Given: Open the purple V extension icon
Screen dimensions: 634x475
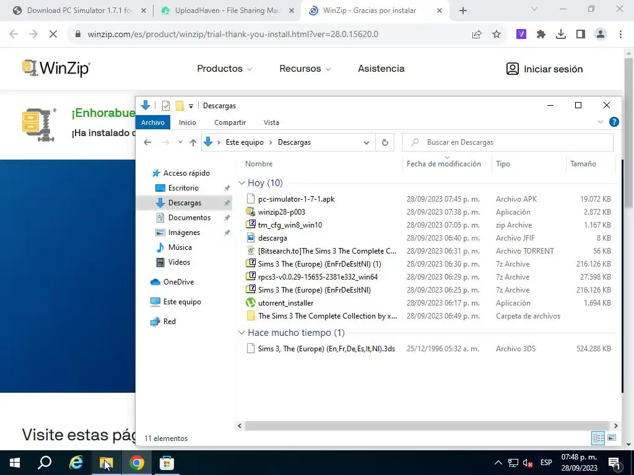Looking at the screenshot, I should coord(521,35).
